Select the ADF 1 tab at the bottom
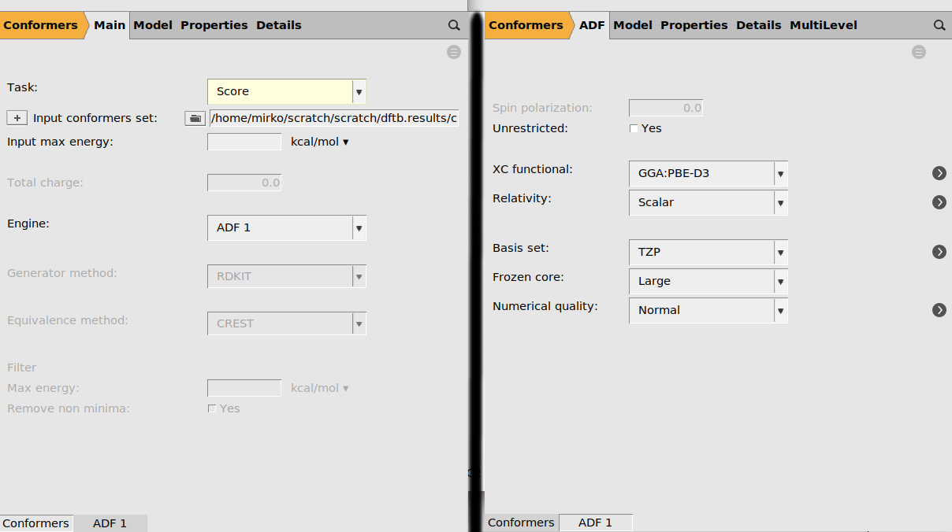This screenshot has width=952, height=532. tap(110, 523)
